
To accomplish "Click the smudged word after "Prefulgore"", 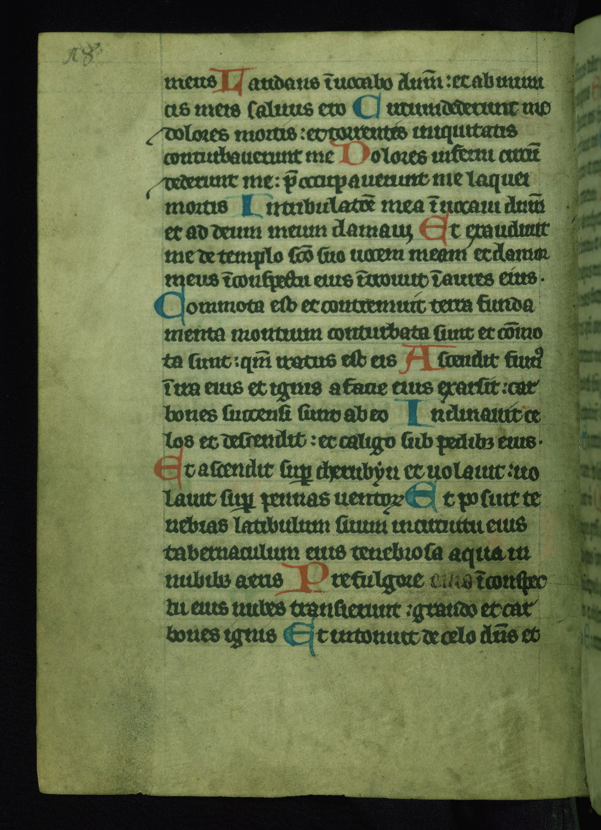I will pos(446,582).
